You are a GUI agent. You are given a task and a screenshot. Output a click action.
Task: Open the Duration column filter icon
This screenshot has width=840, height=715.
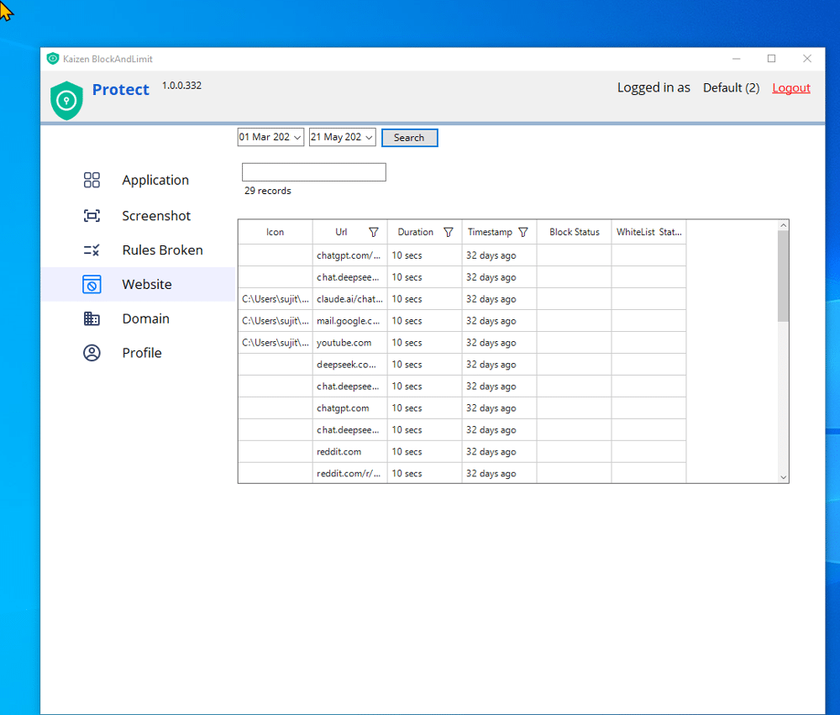449,233
